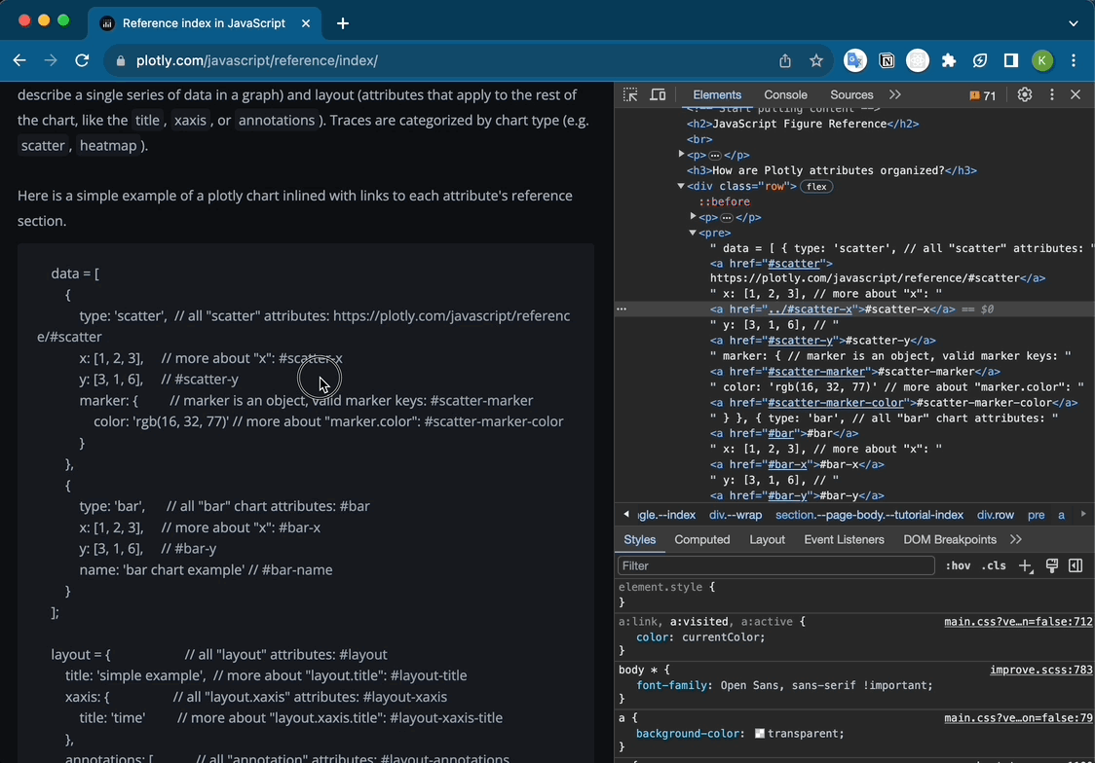
Task: Click the lightning bolt extension icon
Action: (980, 60)
